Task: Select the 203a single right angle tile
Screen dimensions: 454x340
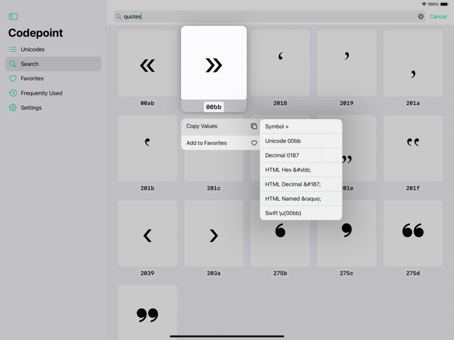Action: click(213, 233)
